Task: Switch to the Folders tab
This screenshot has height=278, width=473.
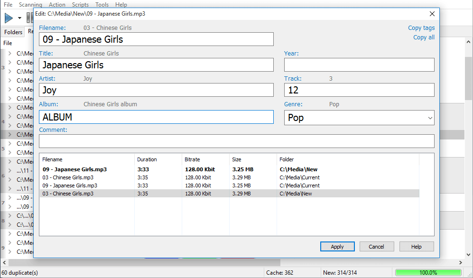Action: (x=13, y=32)
